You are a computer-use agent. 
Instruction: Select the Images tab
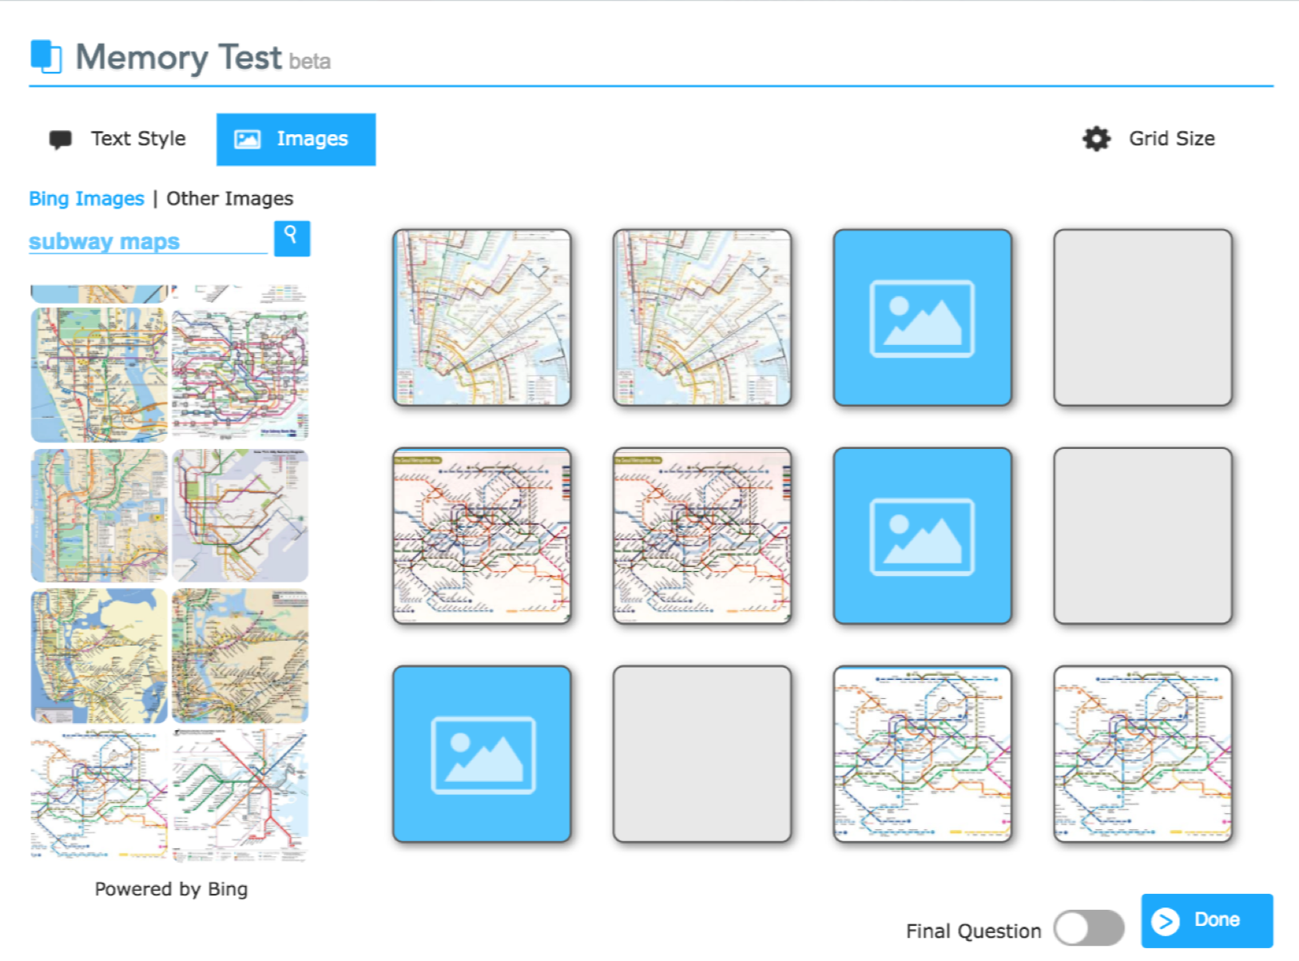(x=296, y=139)
